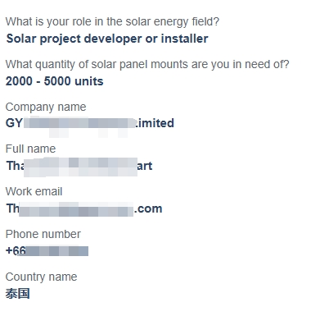
Task: Click the solar energy role question text
Action: [112, 21]
